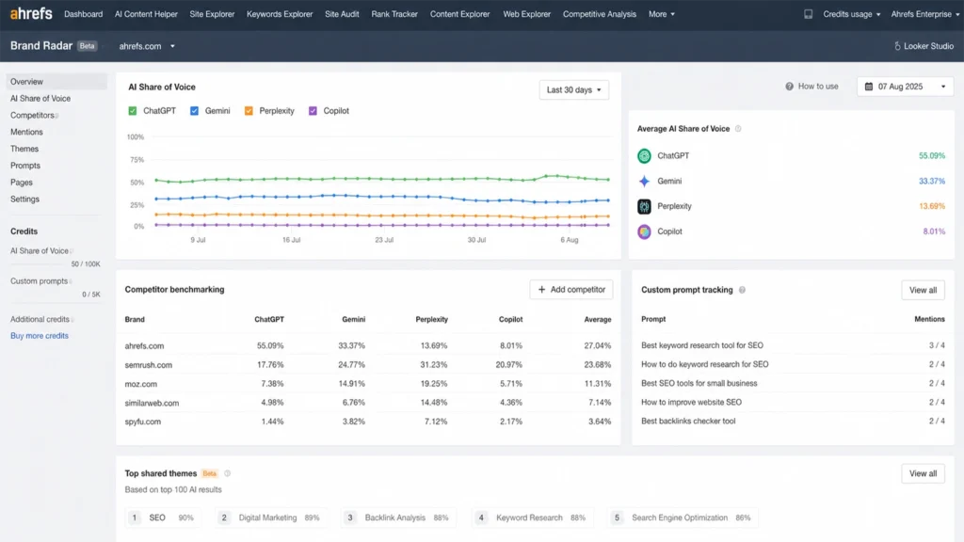Click the Backlink Analysis theme chip

[398, 518]
